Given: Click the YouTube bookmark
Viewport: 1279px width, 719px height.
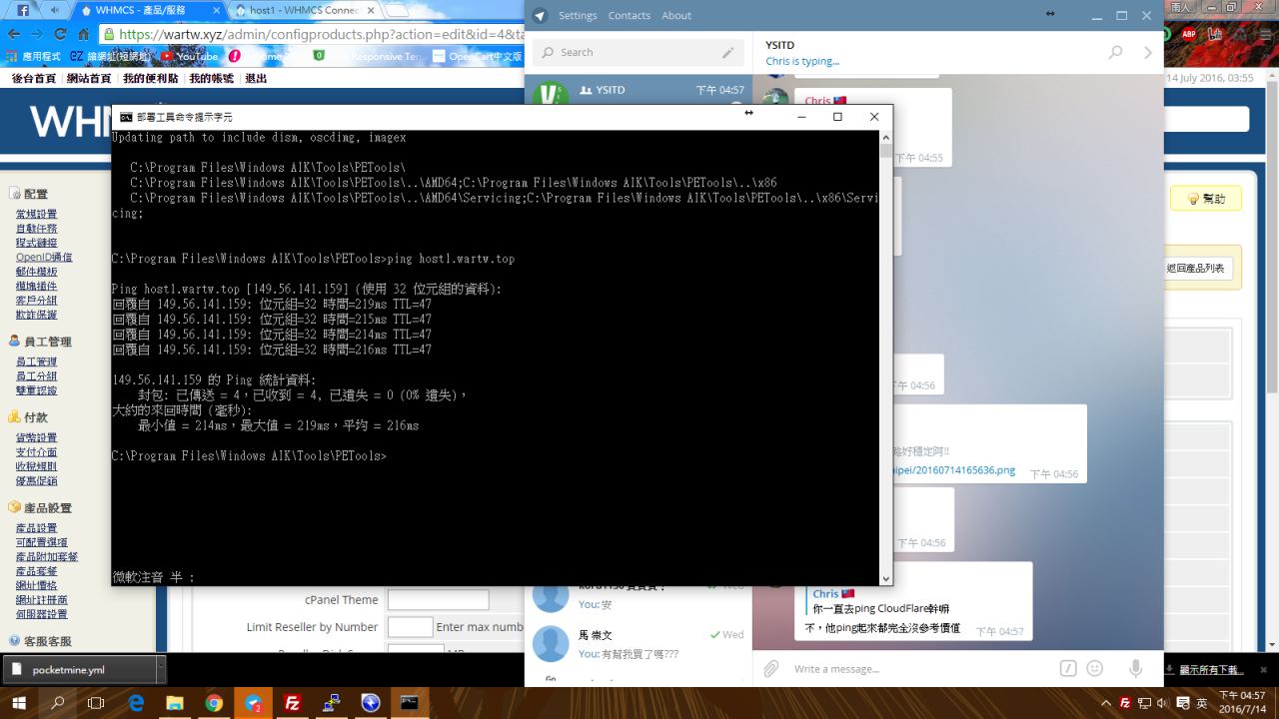Looking at the screenshot, I should tap(190, 57).
